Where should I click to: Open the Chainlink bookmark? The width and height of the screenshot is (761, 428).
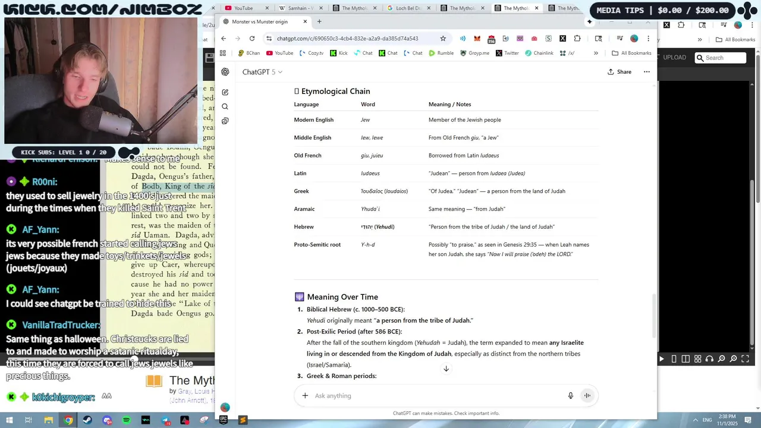539,53
